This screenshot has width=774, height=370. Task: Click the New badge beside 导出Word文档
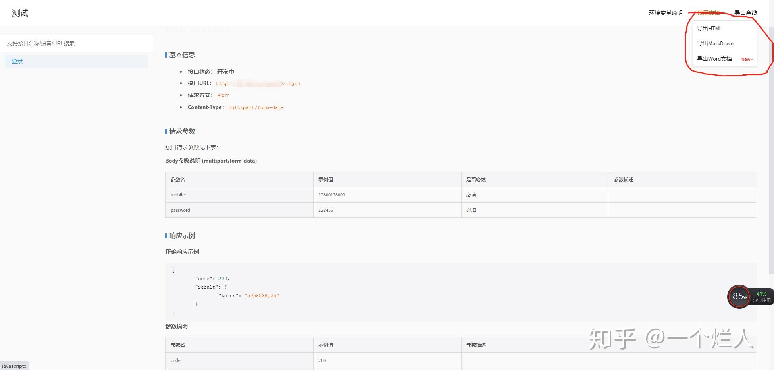[x=747, y=59]
